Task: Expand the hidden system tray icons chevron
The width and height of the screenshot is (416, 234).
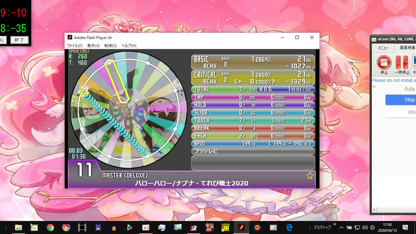Action: [x=341, y=227]
